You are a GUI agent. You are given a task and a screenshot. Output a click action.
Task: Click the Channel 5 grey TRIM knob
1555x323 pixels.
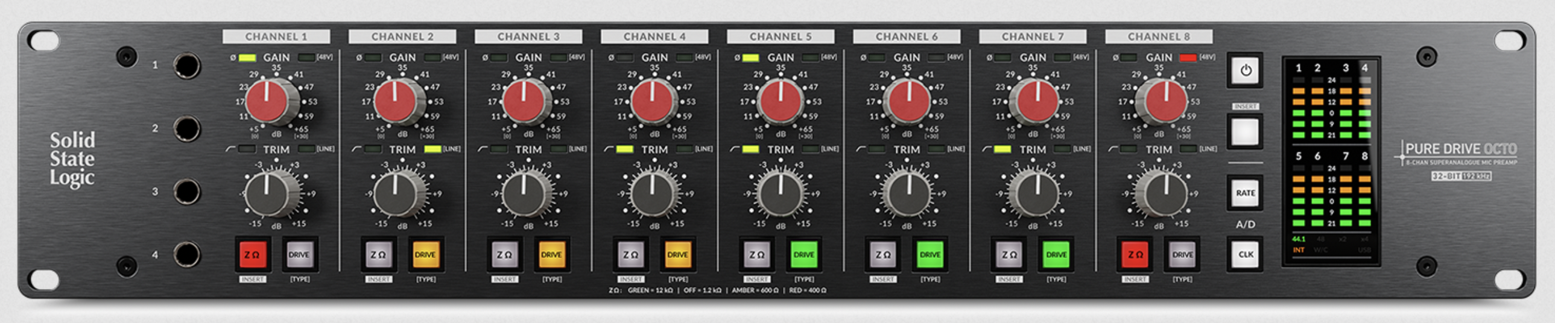(x=781, y=194)
